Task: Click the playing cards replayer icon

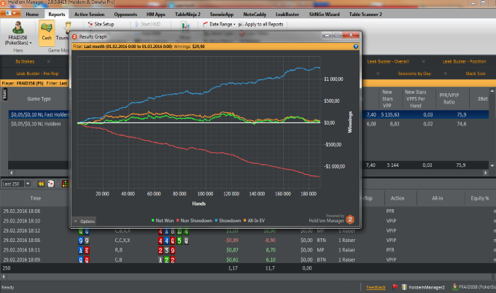Action: [50, 184]
